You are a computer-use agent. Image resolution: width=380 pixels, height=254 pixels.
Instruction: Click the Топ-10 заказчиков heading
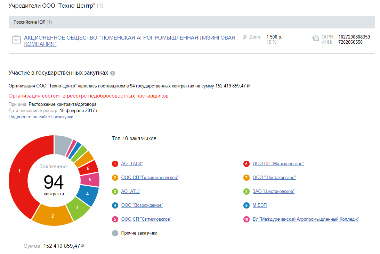click(134, 138)
